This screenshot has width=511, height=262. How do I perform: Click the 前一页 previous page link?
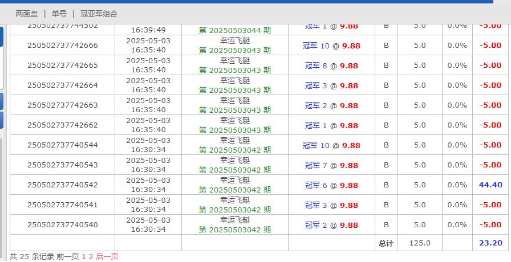click(x=68, y=256)
